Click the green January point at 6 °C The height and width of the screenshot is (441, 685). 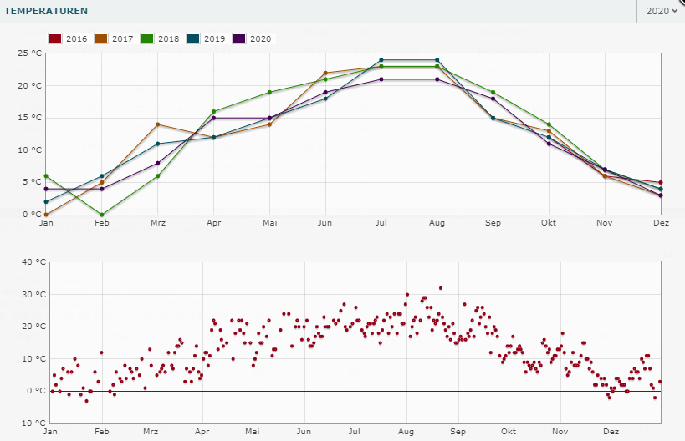(x=46, y=176)
